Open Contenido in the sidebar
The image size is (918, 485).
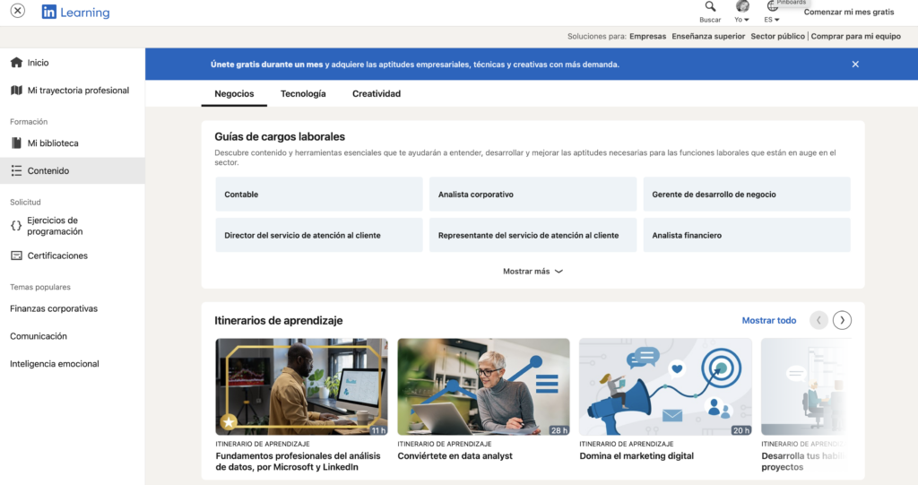click(x=48, y=171)
